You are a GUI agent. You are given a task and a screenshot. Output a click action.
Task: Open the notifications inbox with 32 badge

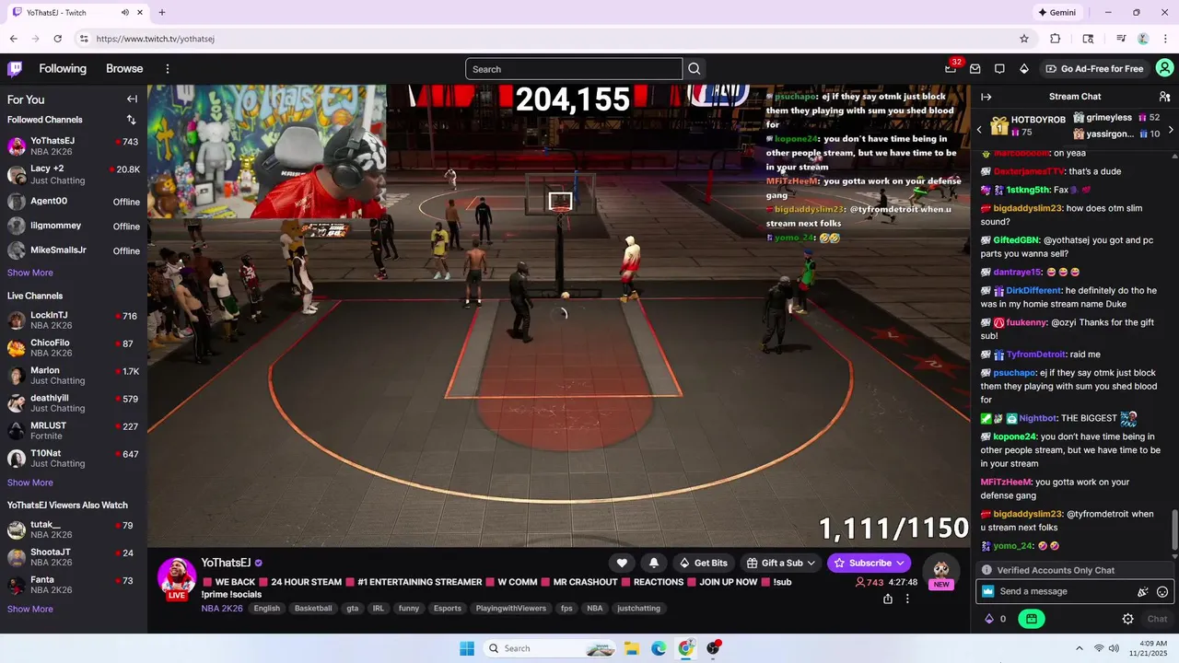tap(951, 69)
